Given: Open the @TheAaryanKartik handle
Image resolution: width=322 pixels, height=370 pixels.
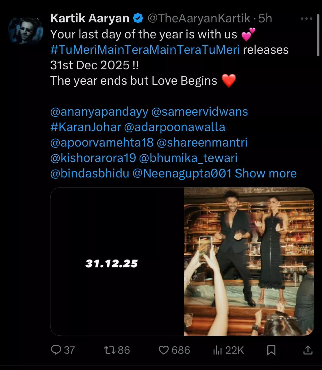Looking at the screenshot, I should [199, 18].
